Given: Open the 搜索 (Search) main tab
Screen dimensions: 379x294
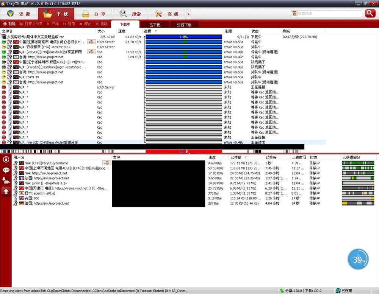Looking at the screenshot, I should (x=130, y=14).
